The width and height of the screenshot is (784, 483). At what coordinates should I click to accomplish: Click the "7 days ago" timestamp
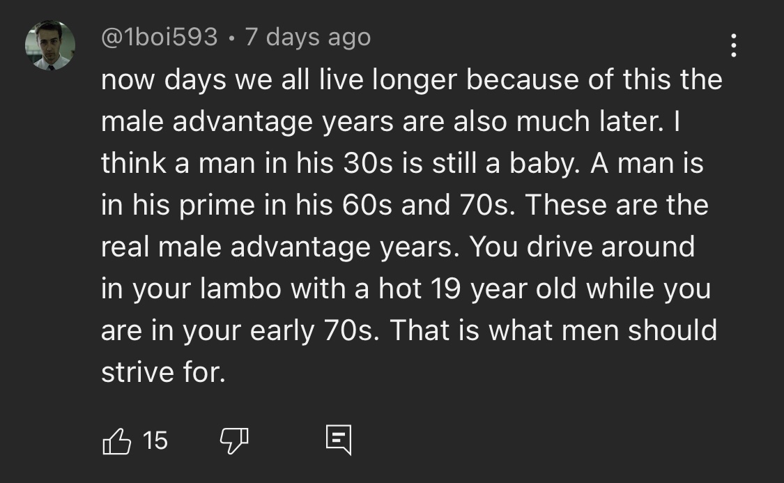point(307,37)
